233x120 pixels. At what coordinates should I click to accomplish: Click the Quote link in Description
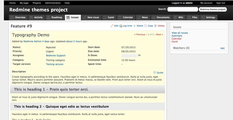[x=160, y=73]
